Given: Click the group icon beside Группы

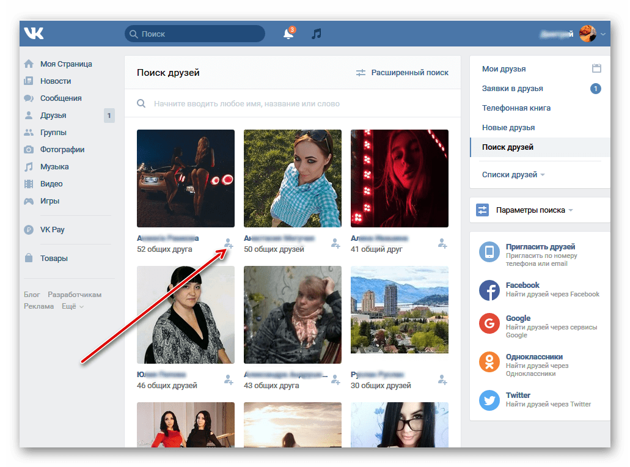Looking at the screenshot, I should [29, 132].
